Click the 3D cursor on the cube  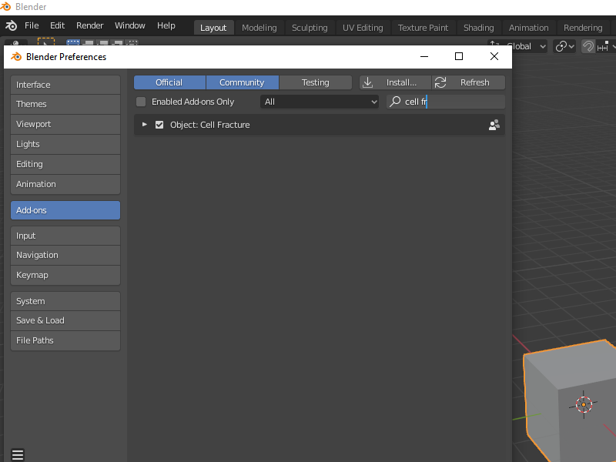(584, 404)
